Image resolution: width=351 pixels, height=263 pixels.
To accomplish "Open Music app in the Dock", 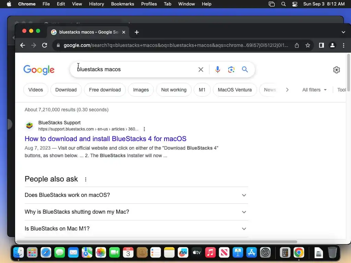I will tap(210, 253).
